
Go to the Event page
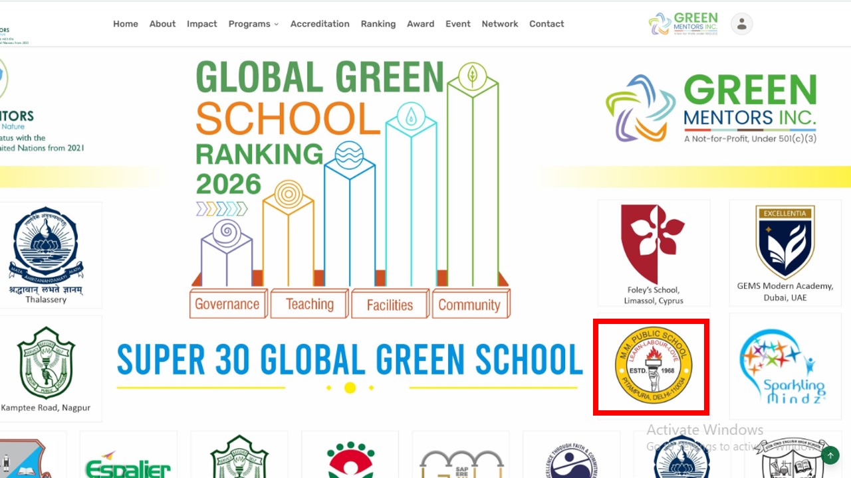[458, 24]
